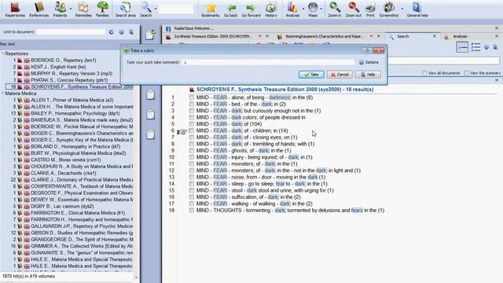This screenshot has width=503, height=283.
Task: Check result 2 FEAR bed of the dark
Action: point(192,105)
